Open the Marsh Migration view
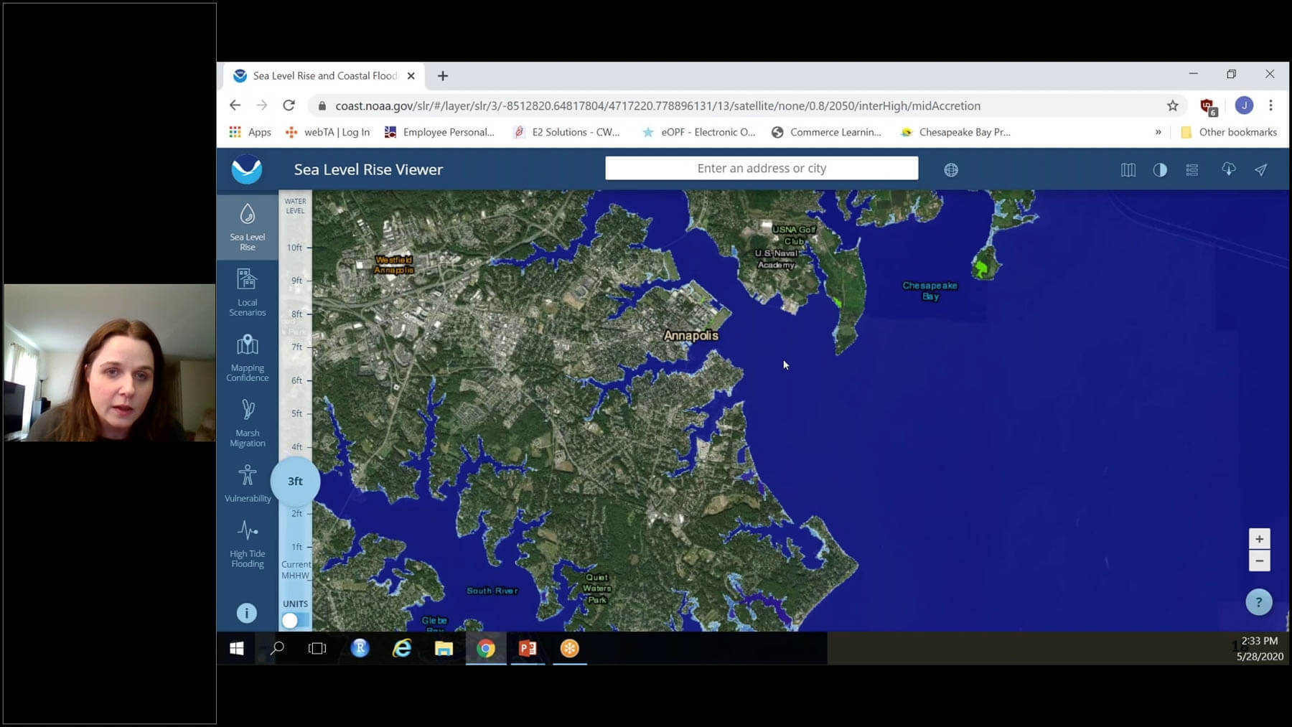This screenshot has height=727, width=1292. tap(247, 422)
